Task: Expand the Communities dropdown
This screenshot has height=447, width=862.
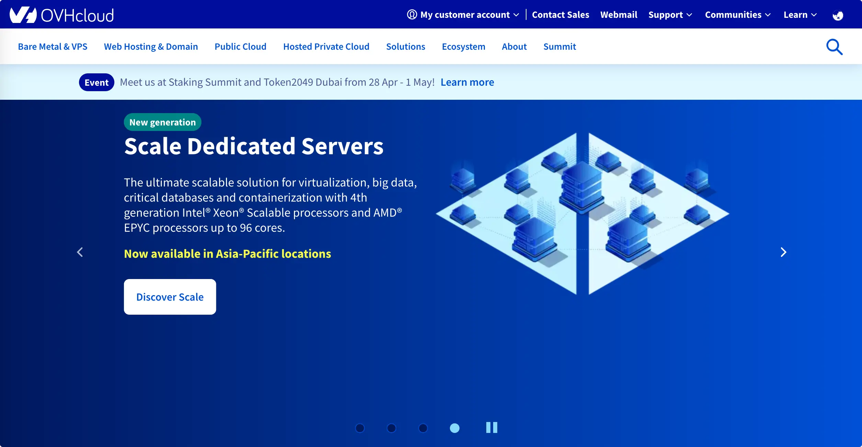Action: pyautogui.click(x=738, y=15)
